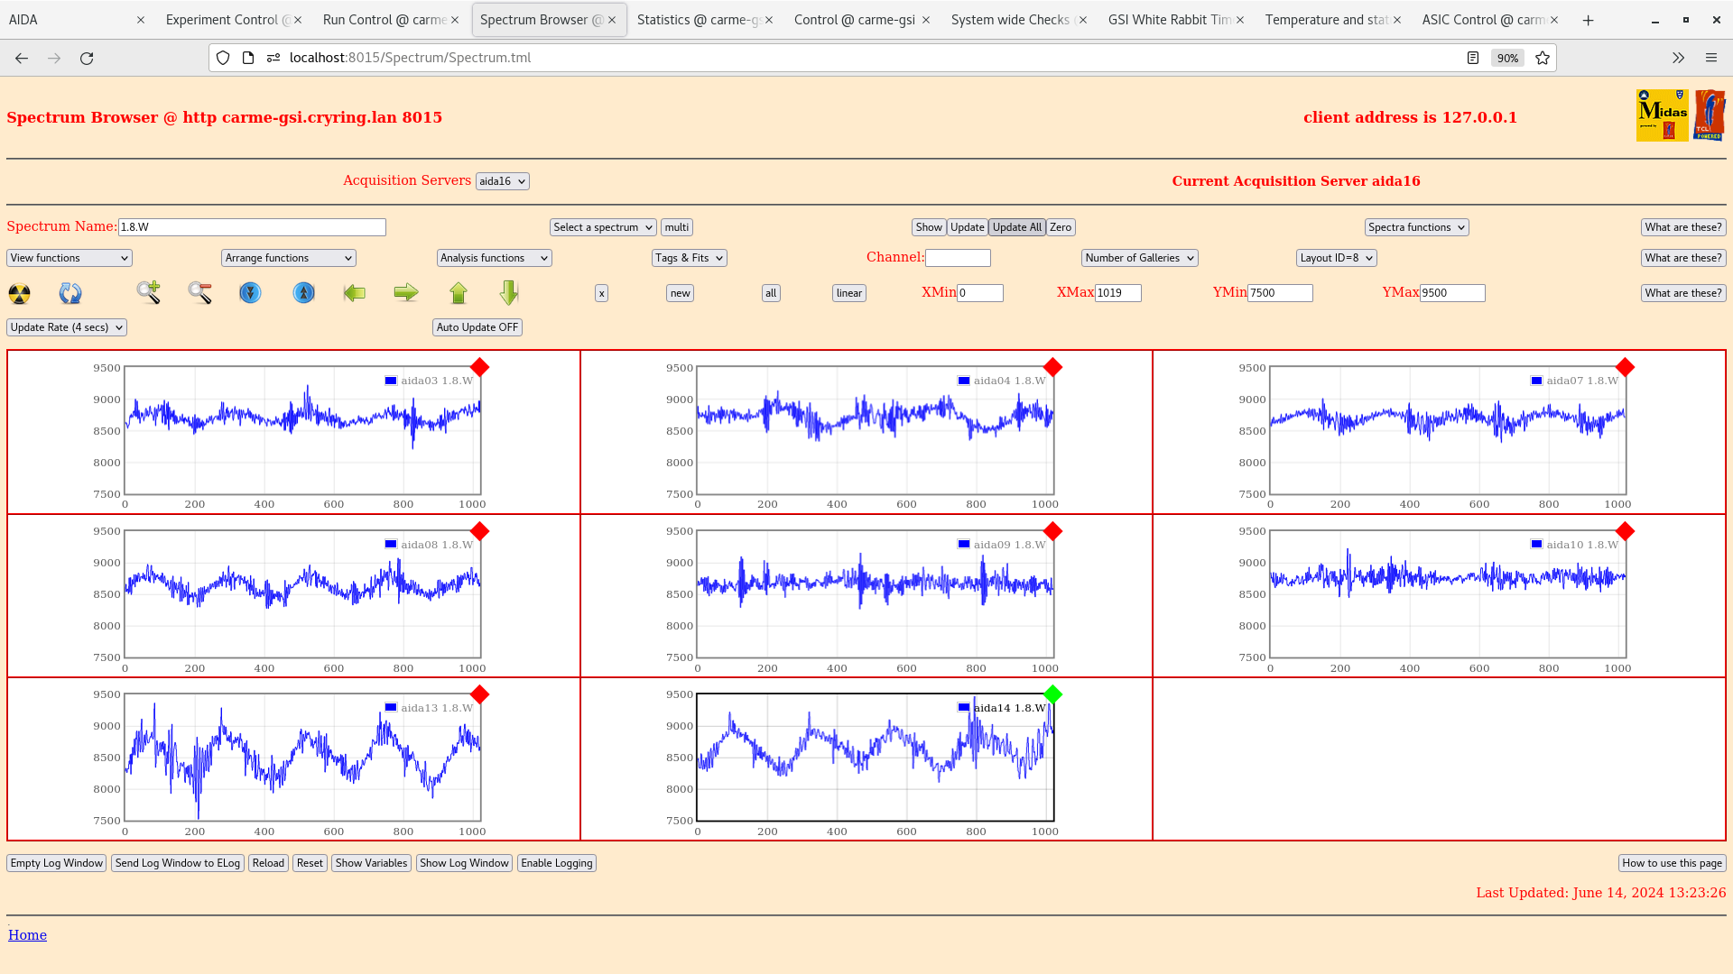Viewport: 1733px width, 974px height.
Task: Toggle Auto Update OFF button
Action: coord(476,326)
